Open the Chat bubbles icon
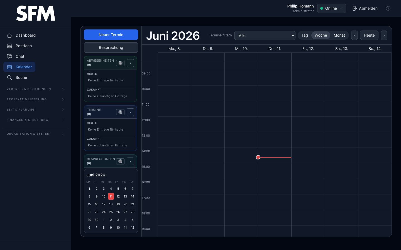The image size is (401, 250). click(9, 56)
